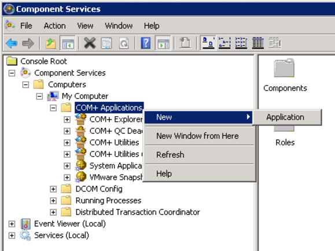Expand the COM+ Explorer node
Image resolution: width=335 pixels, height=251 pixels.
point(67,119)
